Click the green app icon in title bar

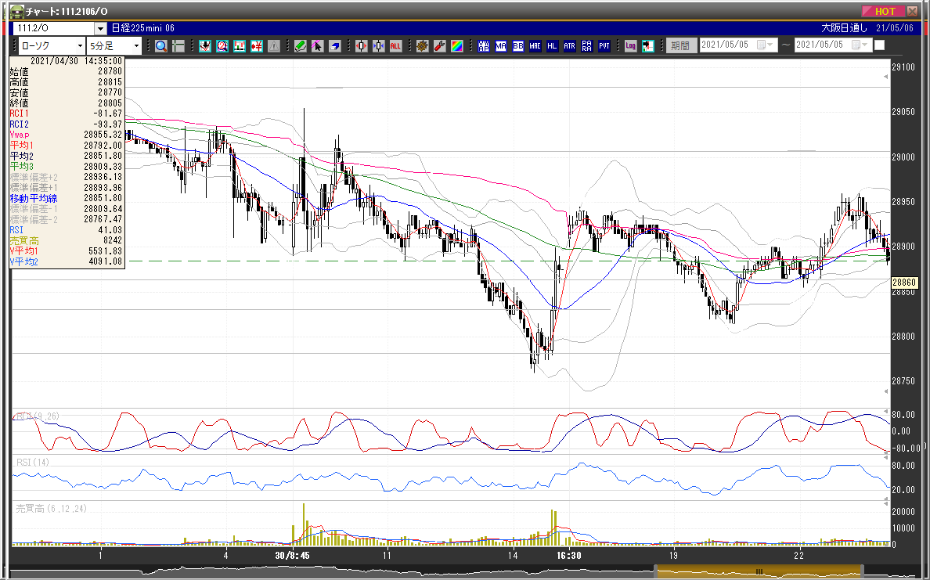[17, 11]
